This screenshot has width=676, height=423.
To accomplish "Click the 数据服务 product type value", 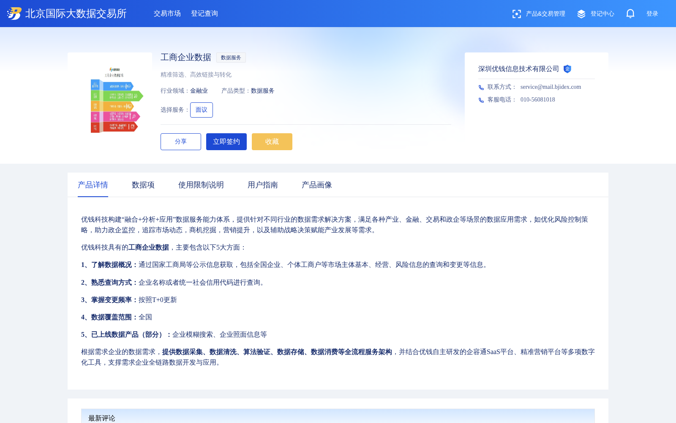I will [263, 91].
